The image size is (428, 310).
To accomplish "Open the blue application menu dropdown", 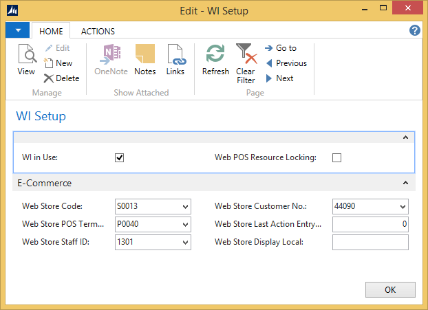I will click(17, 30).
